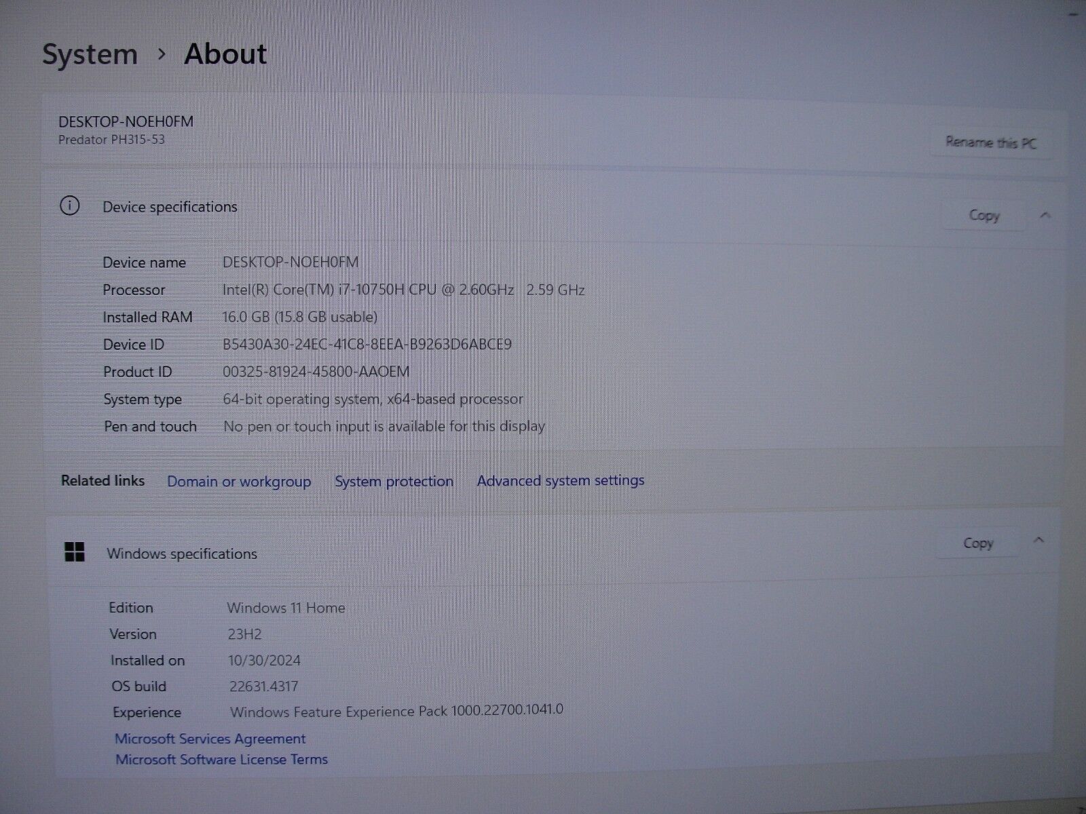Collapse the Device specifications section chevron
Viewport: 1086px width, 814px height.
coord(1045,215)
